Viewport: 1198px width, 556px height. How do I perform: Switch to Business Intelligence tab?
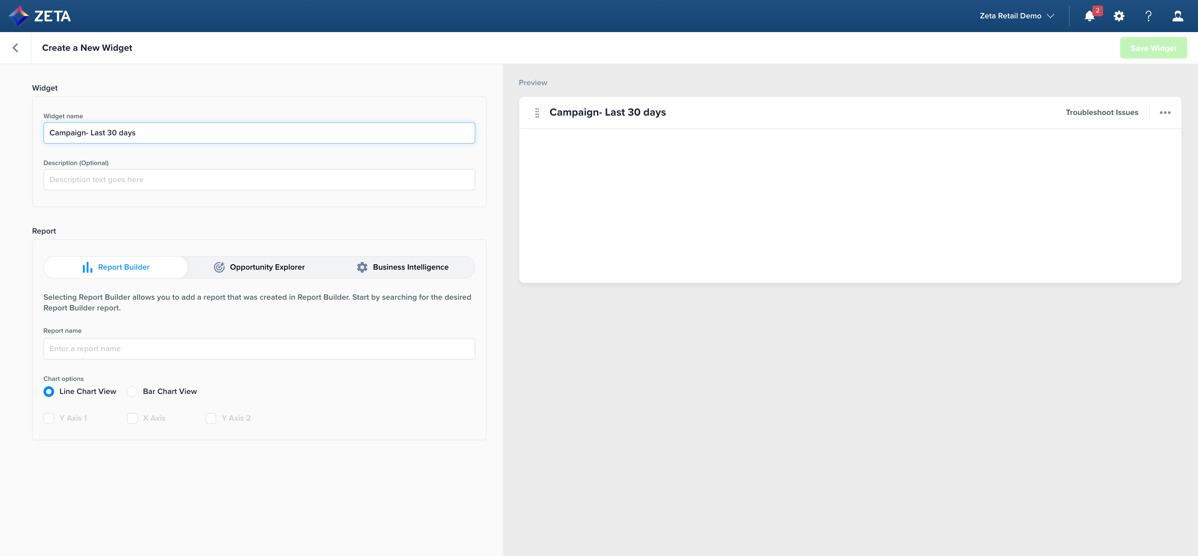[403, 267]
